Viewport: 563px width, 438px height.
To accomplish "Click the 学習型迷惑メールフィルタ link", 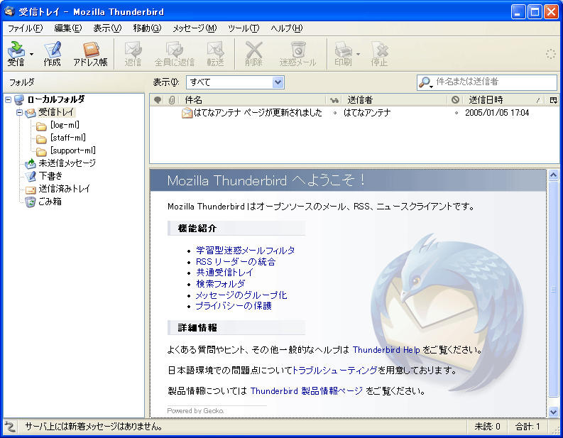I will [x=245, y=251].
